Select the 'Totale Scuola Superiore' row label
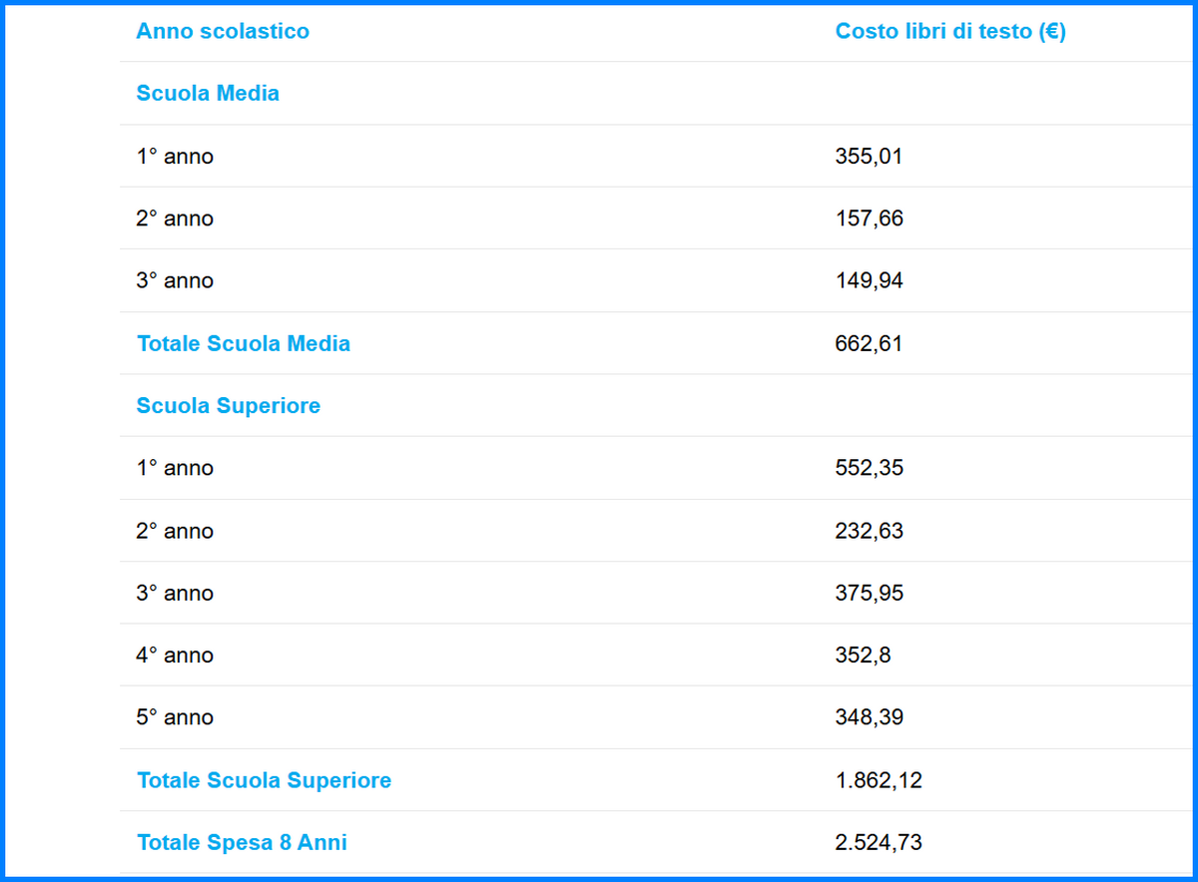Image resolution: width=1198 pixels, height=882 pixels. (264, 780)
